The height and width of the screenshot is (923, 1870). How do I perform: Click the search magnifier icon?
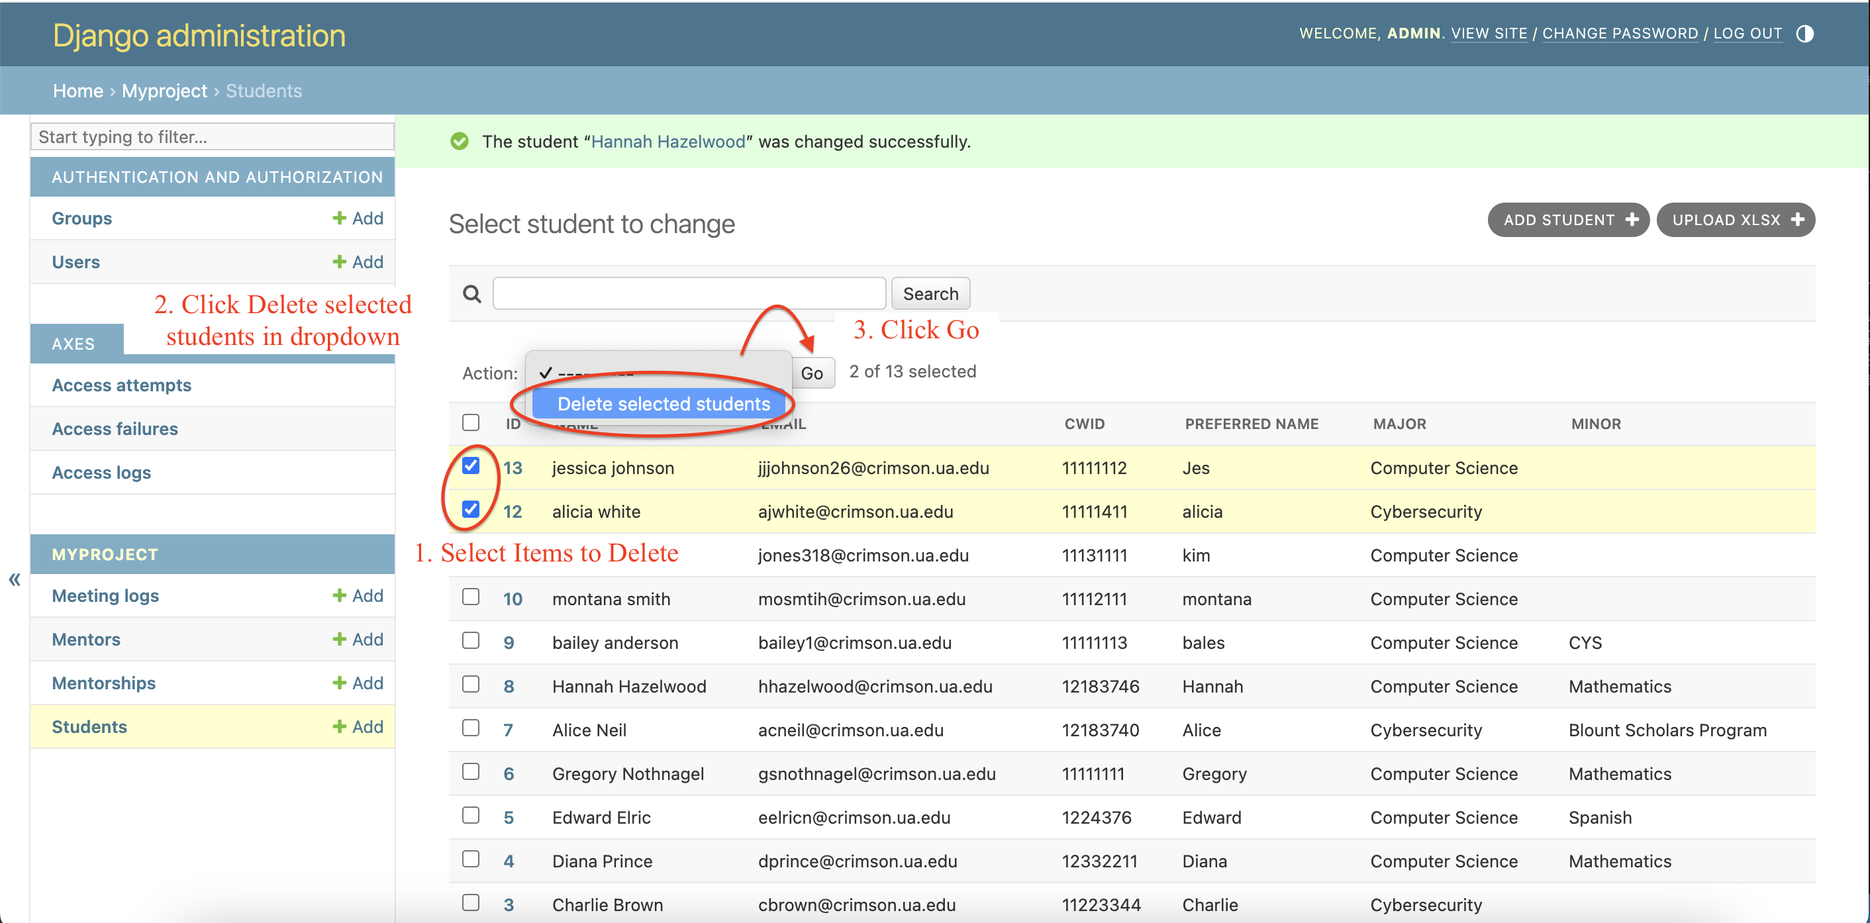point(472,294)
